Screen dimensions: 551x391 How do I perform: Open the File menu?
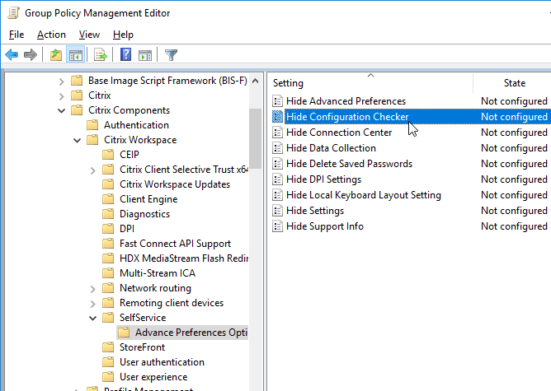(x=16, y=35)
